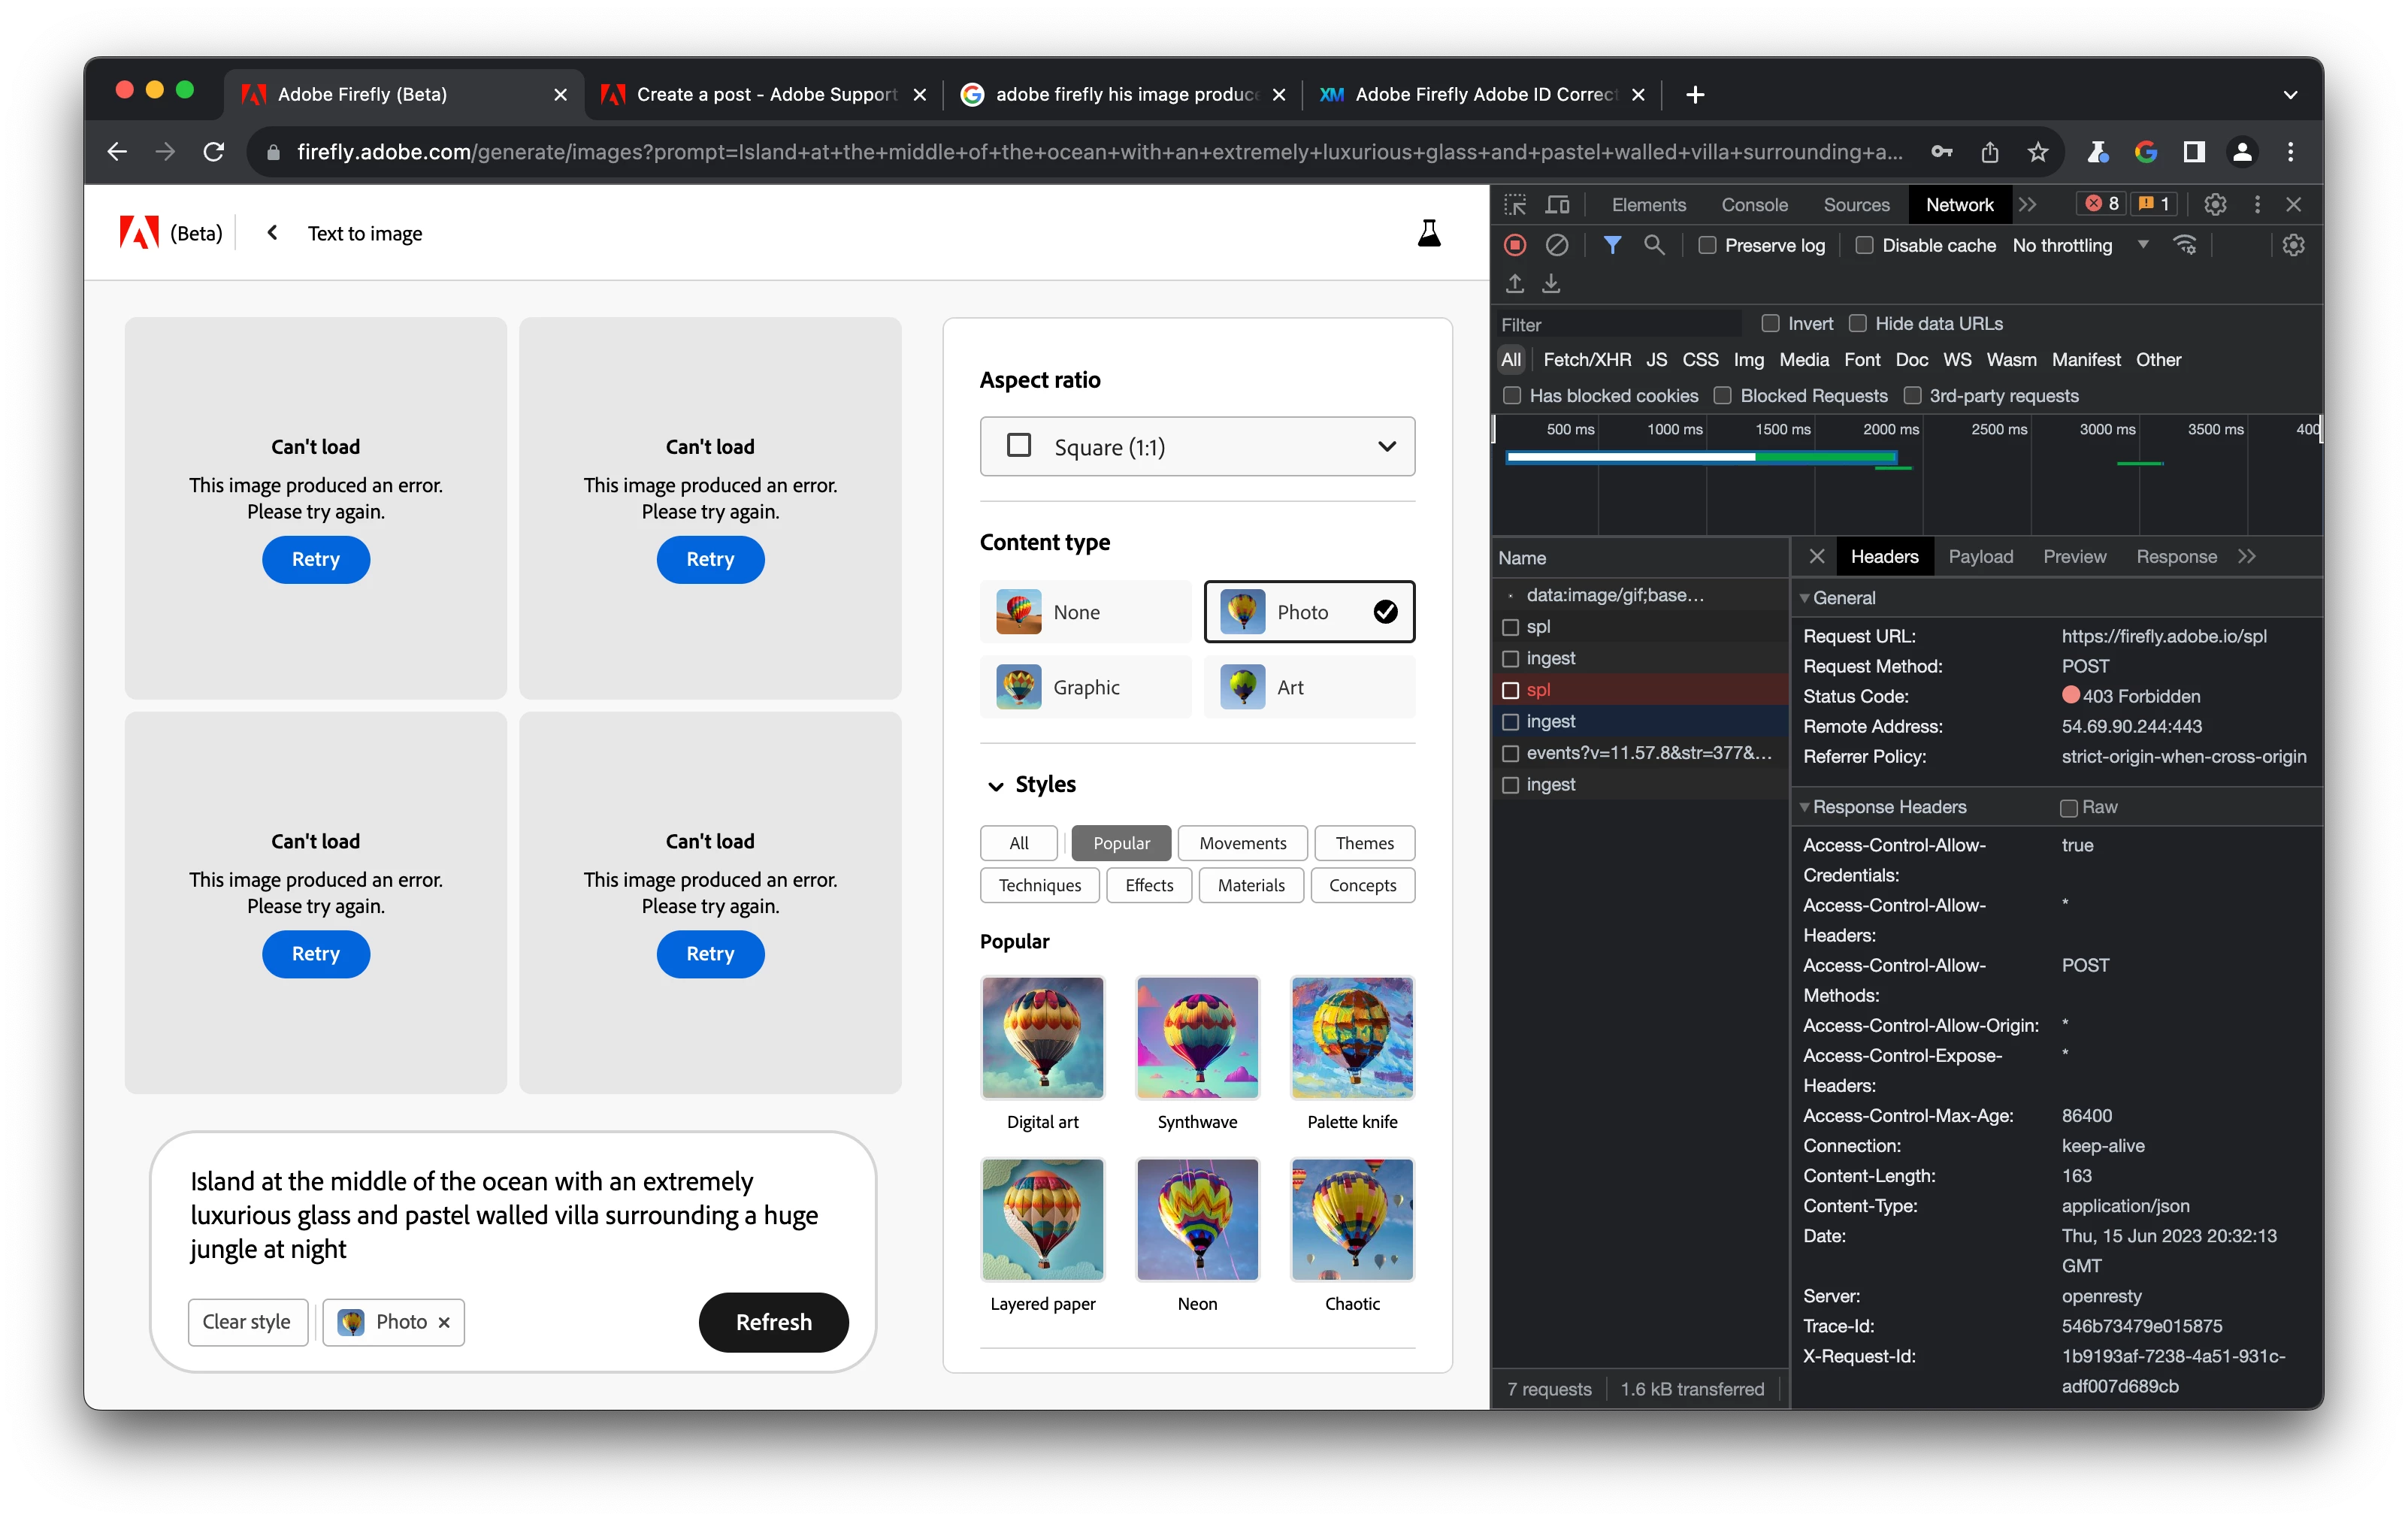The image size is (2408, 1521).
Task: Toggle device toolbar icon in DevTools
Action: click(1557, 204)
